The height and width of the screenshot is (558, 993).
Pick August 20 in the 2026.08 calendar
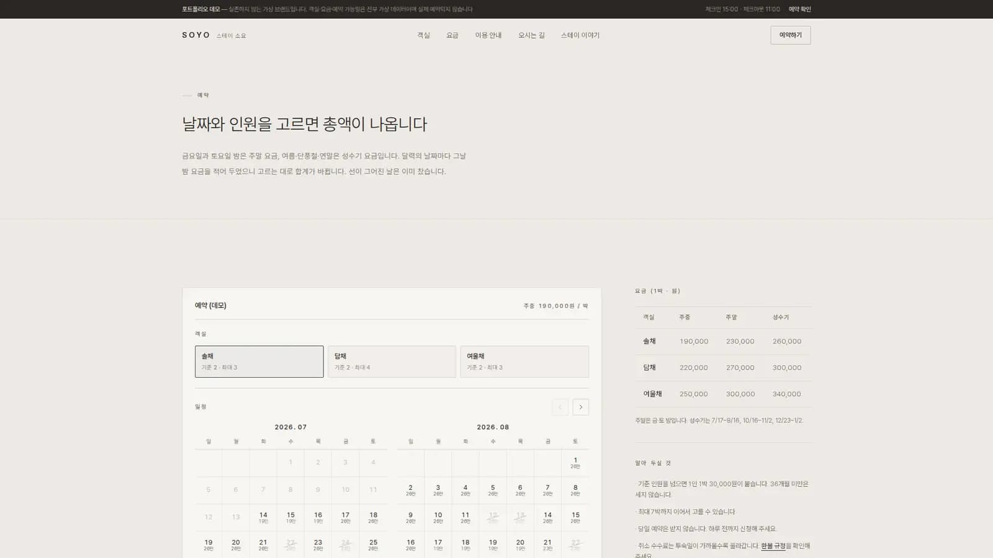coord(520,544)
